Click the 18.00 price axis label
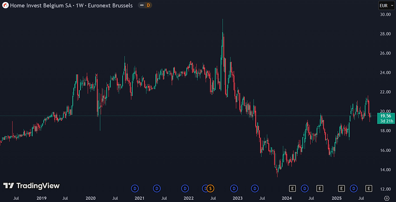Screen dimensions: 396x202 [385, 131]
